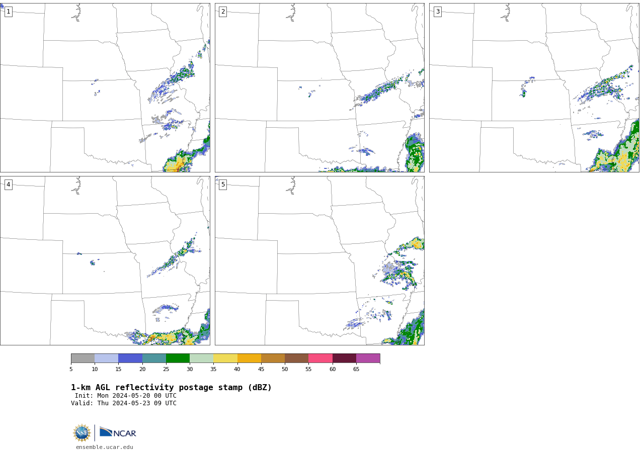This screenshot has width=644, height=453.
Task: Click the NSF logo icon
Action: (82, 433)
